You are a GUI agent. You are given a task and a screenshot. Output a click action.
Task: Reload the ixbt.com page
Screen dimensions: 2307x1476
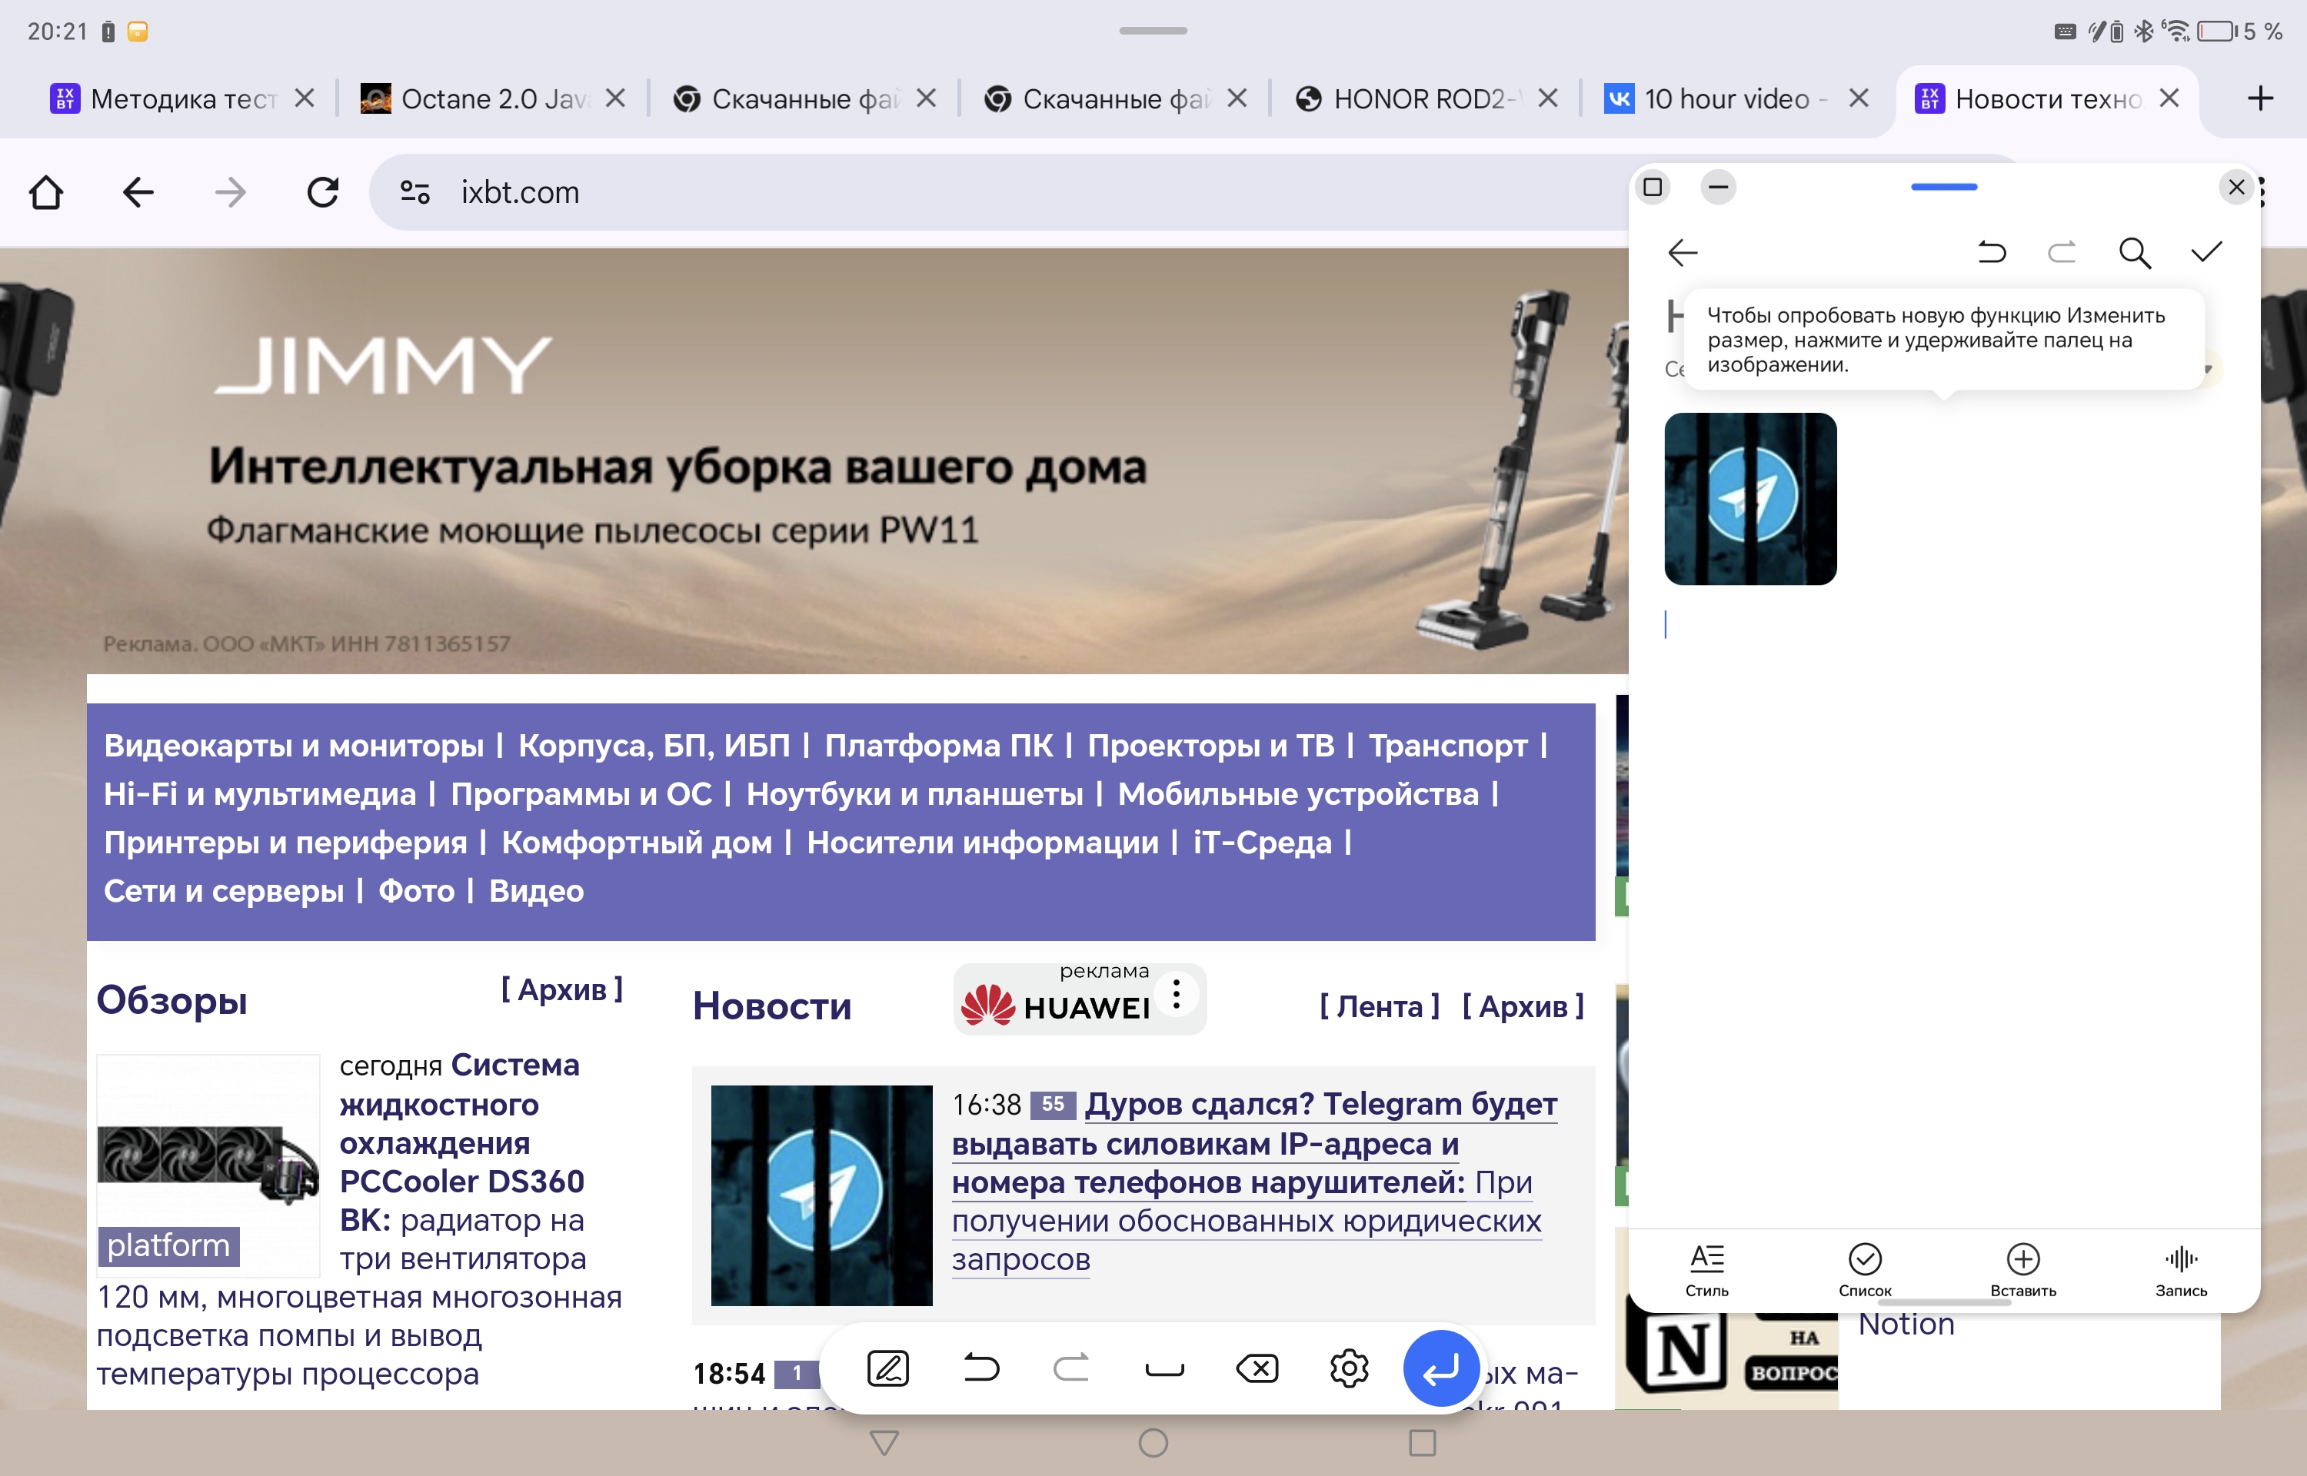point(323,193)
